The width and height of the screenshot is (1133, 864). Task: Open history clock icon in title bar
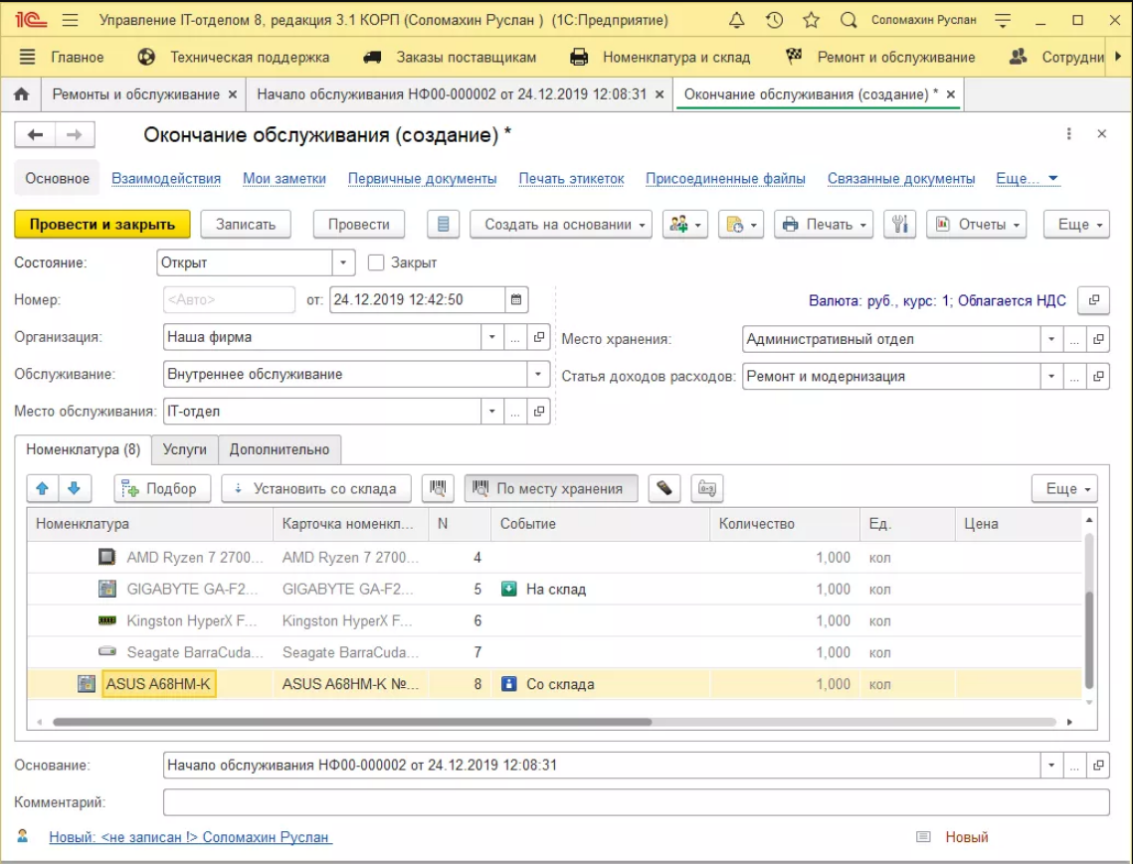point(774,20)
